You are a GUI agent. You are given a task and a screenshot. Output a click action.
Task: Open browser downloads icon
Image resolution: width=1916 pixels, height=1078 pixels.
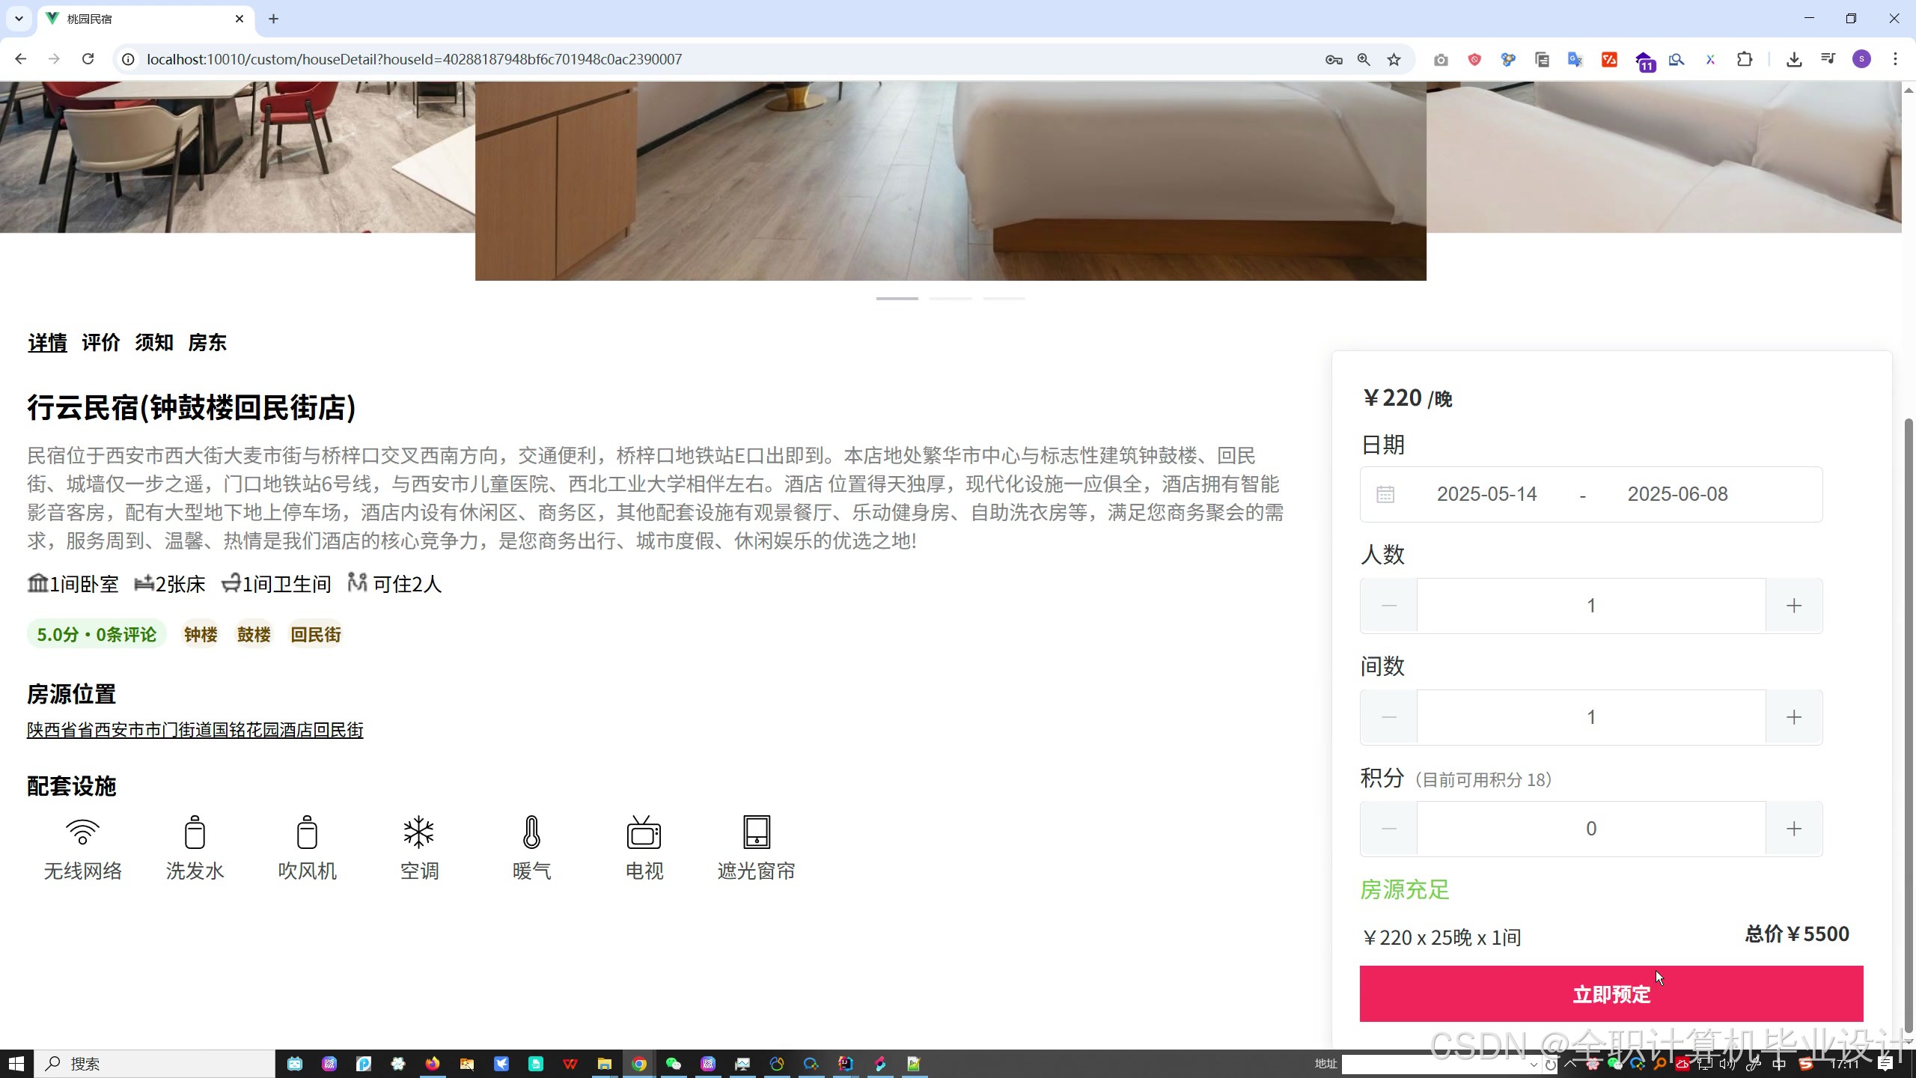pyautogui.click(x=1794, y=59)
